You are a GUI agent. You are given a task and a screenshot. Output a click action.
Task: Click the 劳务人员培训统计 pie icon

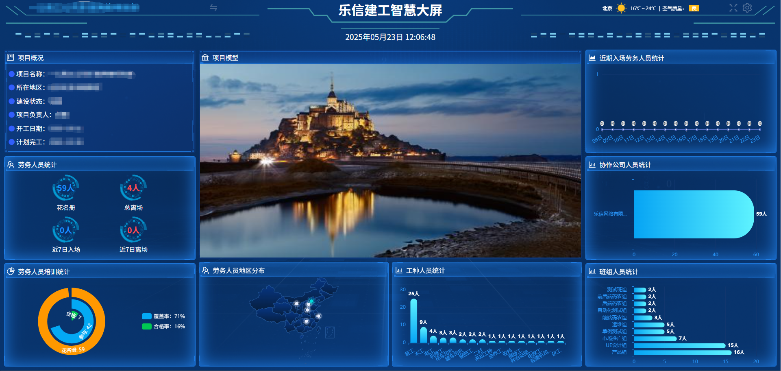(11, 271)
